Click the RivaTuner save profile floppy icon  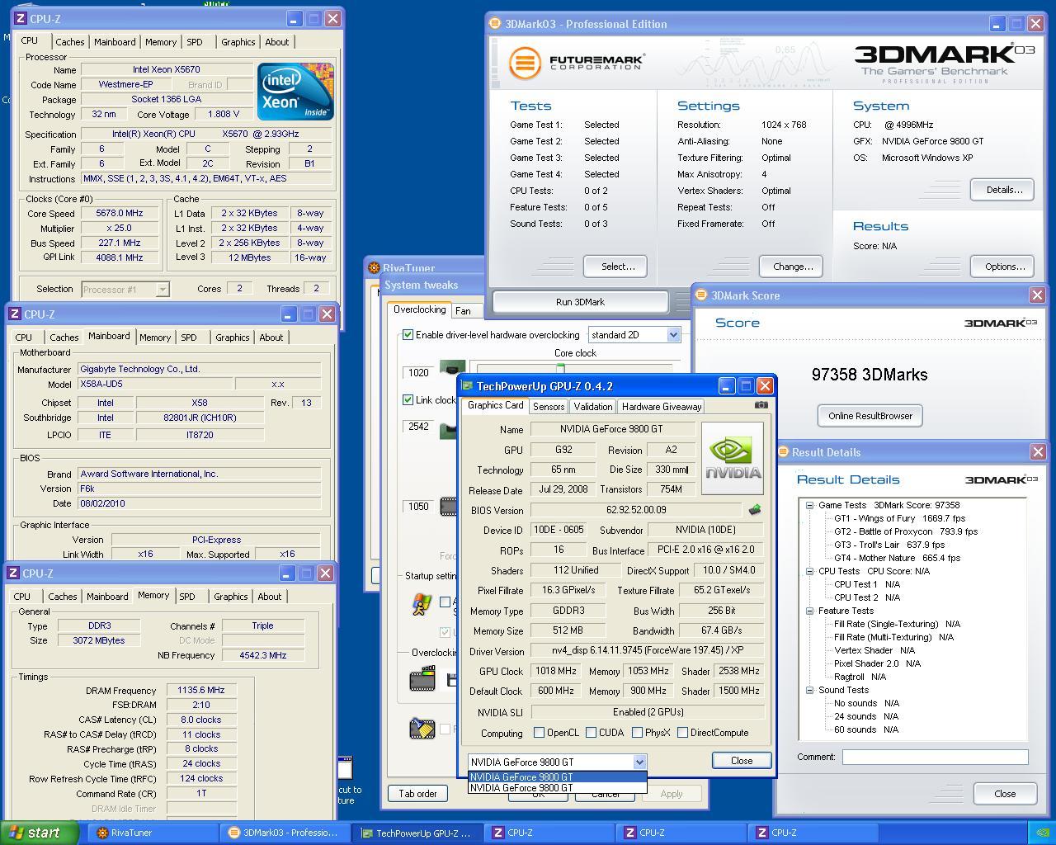(452, 680)
